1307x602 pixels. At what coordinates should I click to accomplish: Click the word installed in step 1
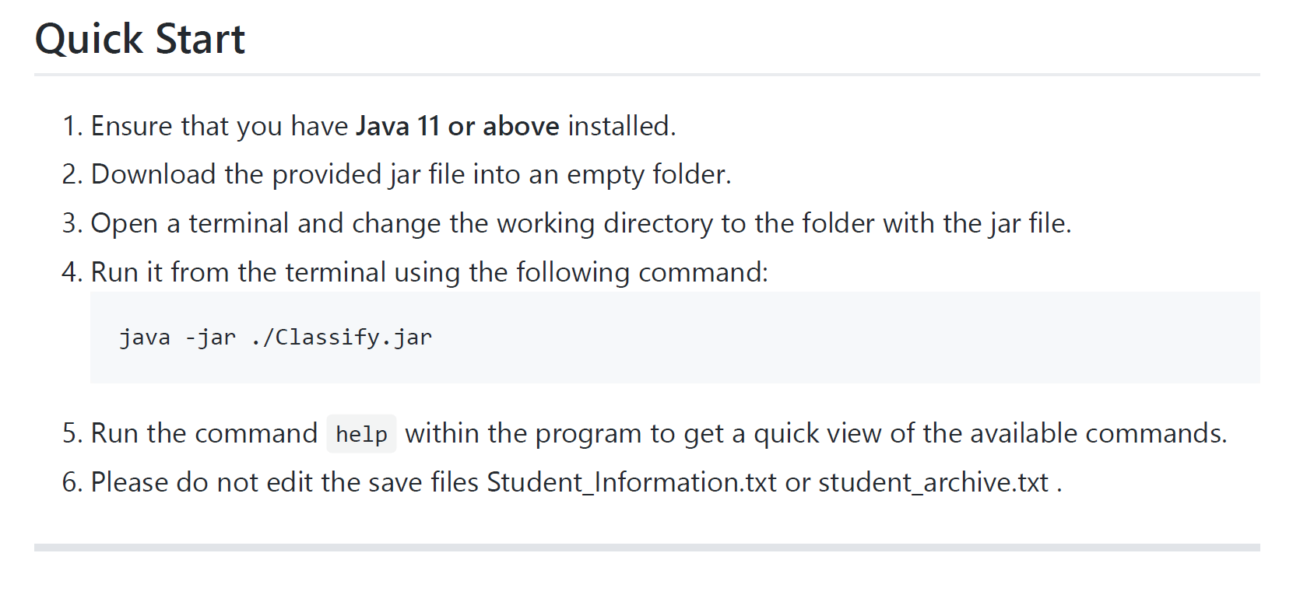coord(620,126)
